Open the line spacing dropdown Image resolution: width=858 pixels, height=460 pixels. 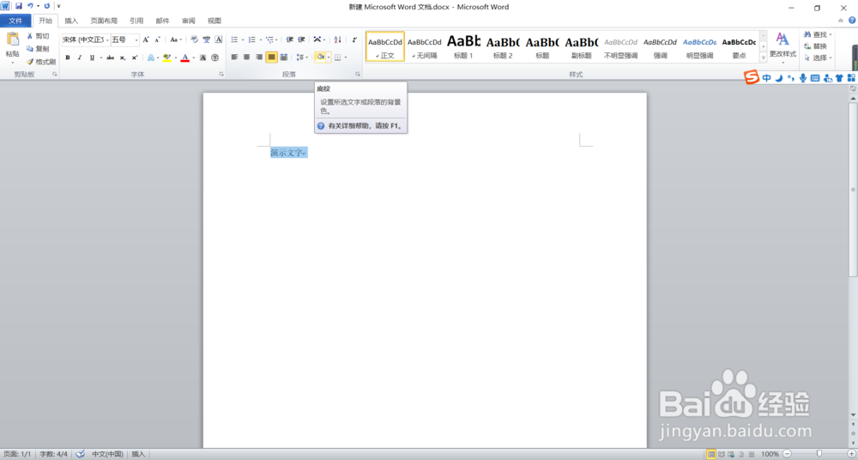point(302,57)
